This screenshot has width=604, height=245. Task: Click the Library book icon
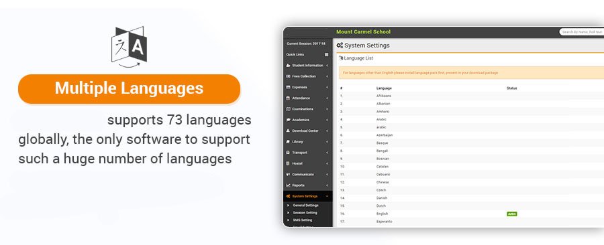288,142
